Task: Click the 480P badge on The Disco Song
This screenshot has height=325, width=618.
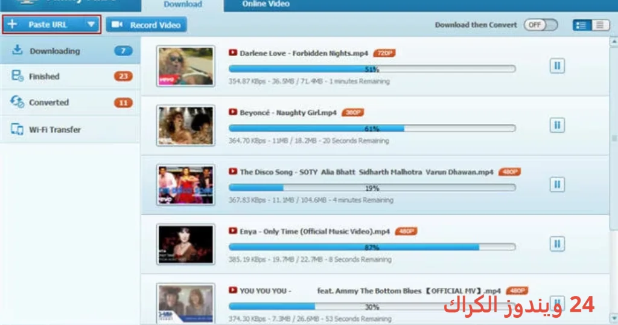Action: pyautogui.click(x=509, y=172)
